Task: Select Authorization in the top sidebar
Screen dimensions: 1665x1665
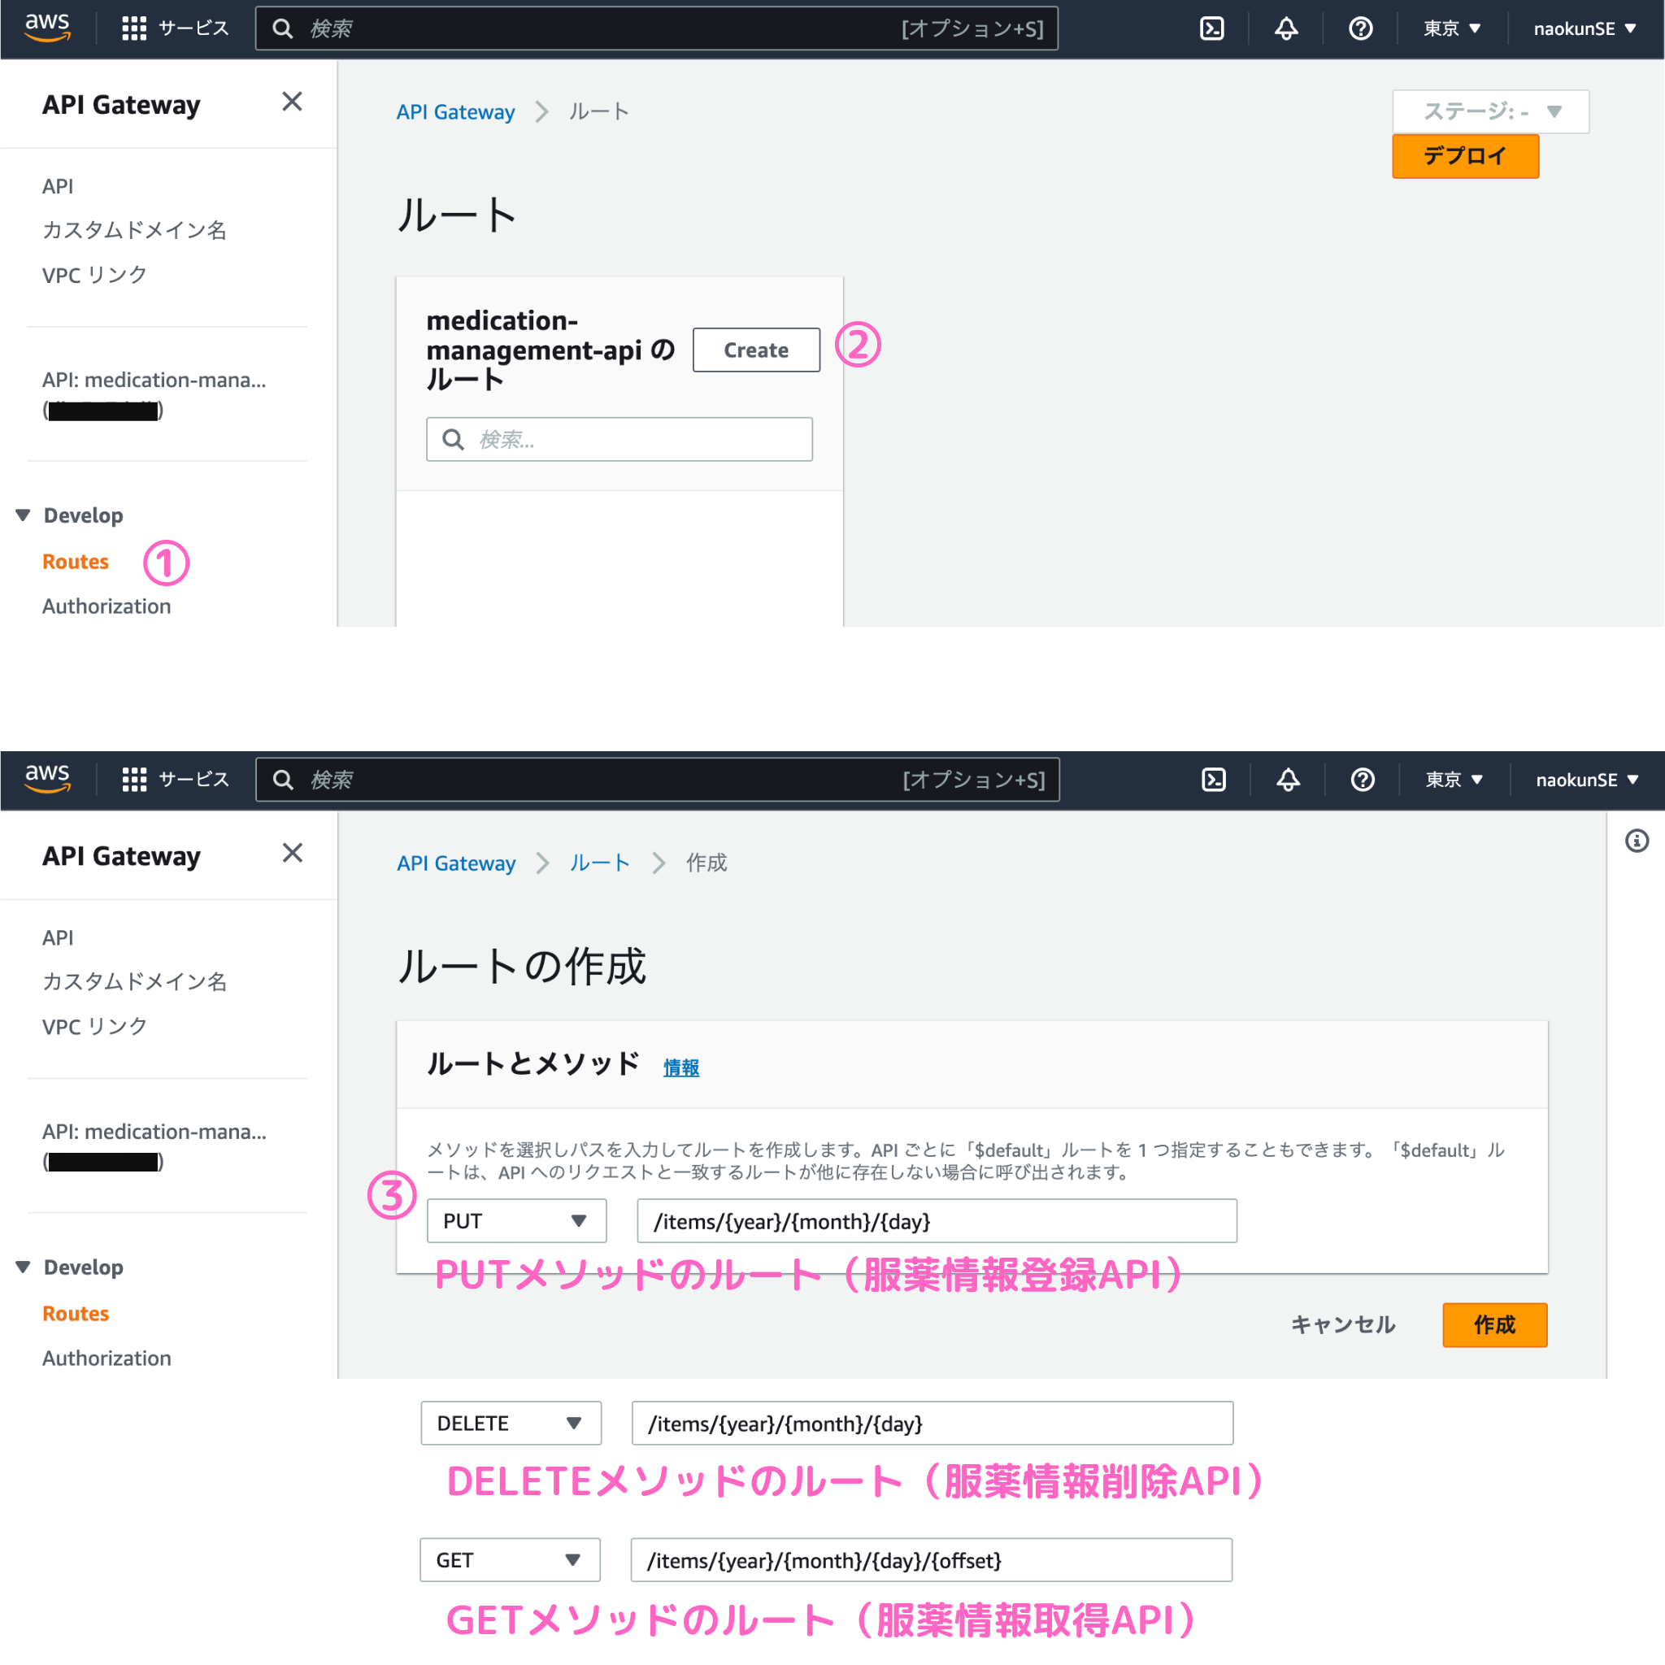Action: click(x=107, y=606)
